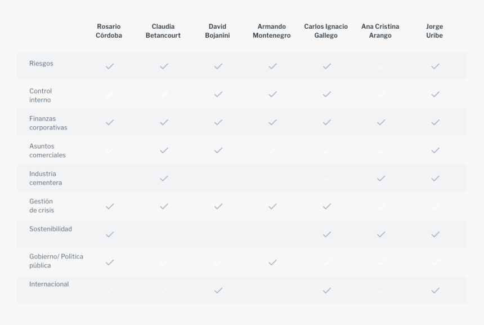Select the Internacional row label
484x325 pixels.
click(x=49, y=284)
